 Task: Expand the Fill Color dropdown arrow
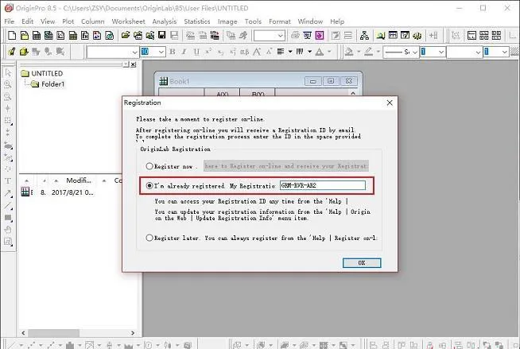click(359, 52)
